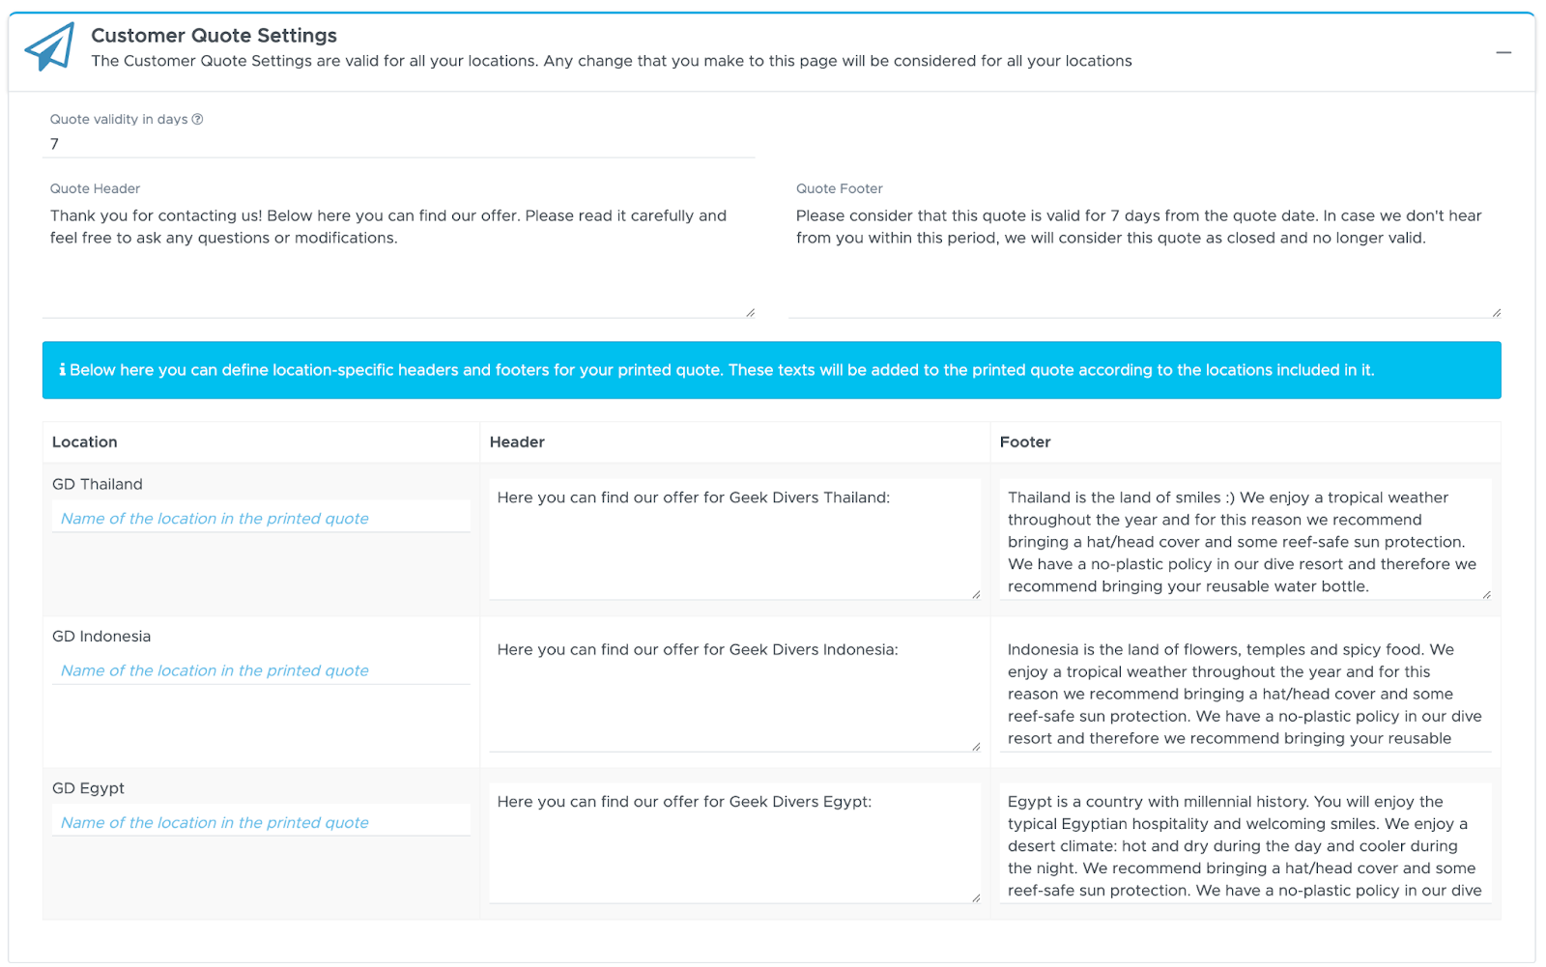1546x967 pixels.
Task: Click the GD Thailand header text area
Action: pyautogui.click(x=734, y=539)
